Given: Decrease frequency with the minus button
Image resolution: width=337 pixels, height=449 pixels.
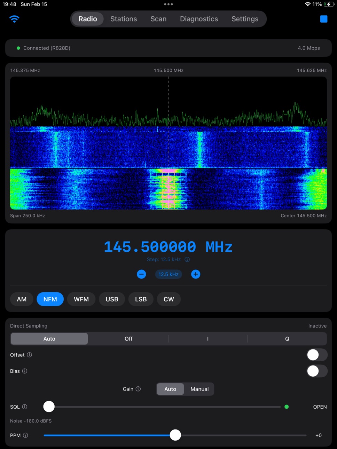Looking at the screenshot, I should (x=141, y=274).
